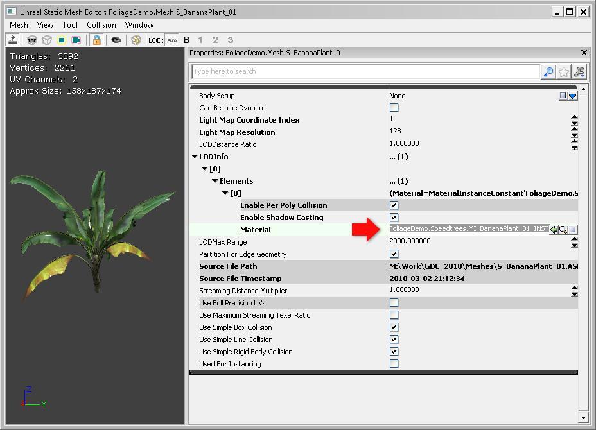Image resolution: width=596 pixels, height=430 pixels.
Task: Click the camera view icon in the toolbar
Action: (116, 39)
